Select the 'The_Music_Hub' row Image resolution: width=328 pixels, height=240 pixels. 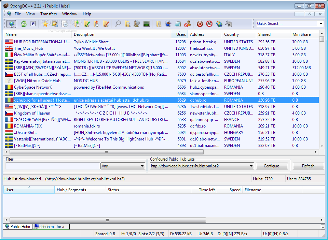161,48
